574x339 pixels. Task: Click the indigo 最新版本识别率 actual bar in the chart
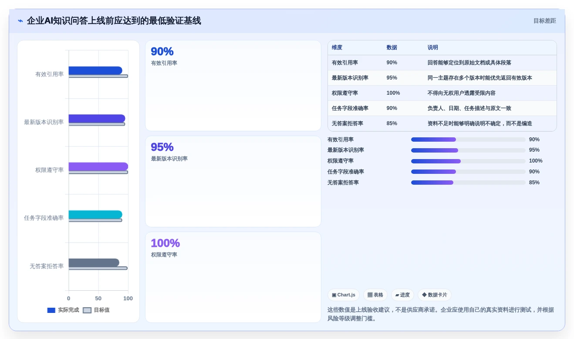[x=97, y=118]
